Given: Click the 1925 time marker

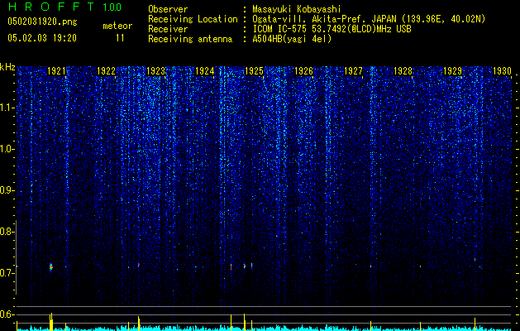Looking at the screenshot, I should (x=254, y=70).
